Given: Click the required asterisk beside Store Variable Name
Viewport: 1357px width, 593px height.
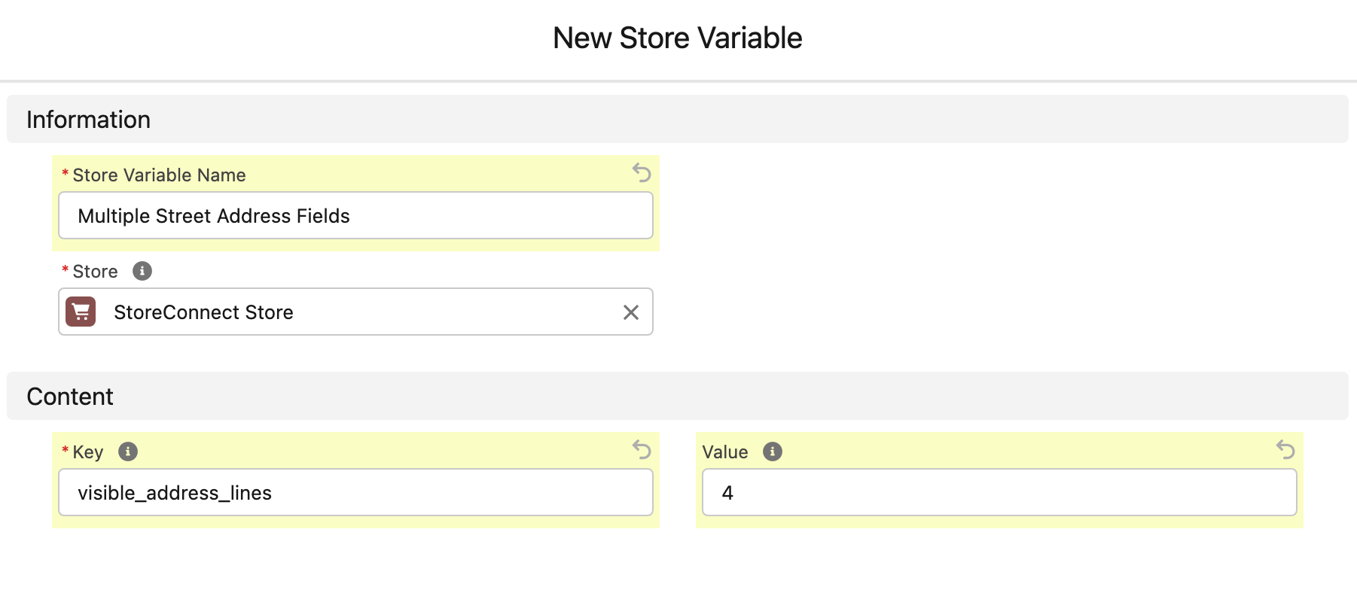Looking at the screenshot, I should click(64, 175).
